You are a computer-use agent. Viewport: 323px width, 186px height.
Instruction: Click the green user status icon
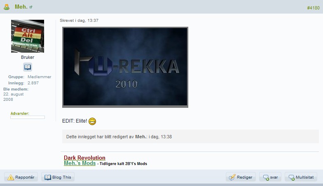pyautogui.click(x=7, y=7)
